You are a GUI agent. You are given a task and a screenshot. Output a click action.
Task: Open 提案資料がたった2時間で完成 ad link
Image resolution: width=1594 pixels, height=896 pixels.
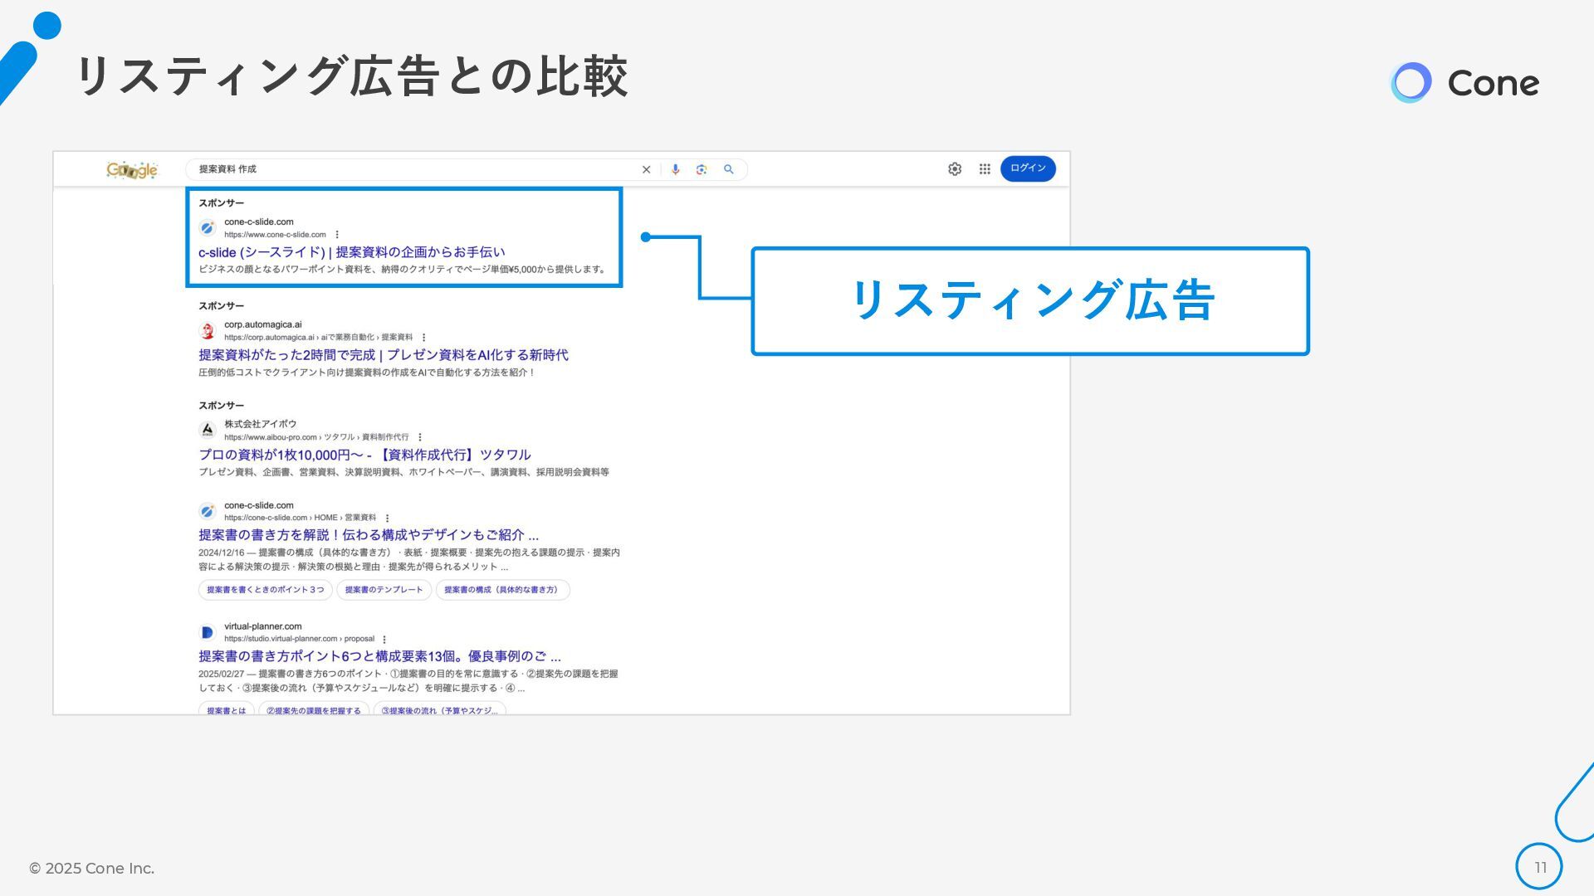coord(383,355)
